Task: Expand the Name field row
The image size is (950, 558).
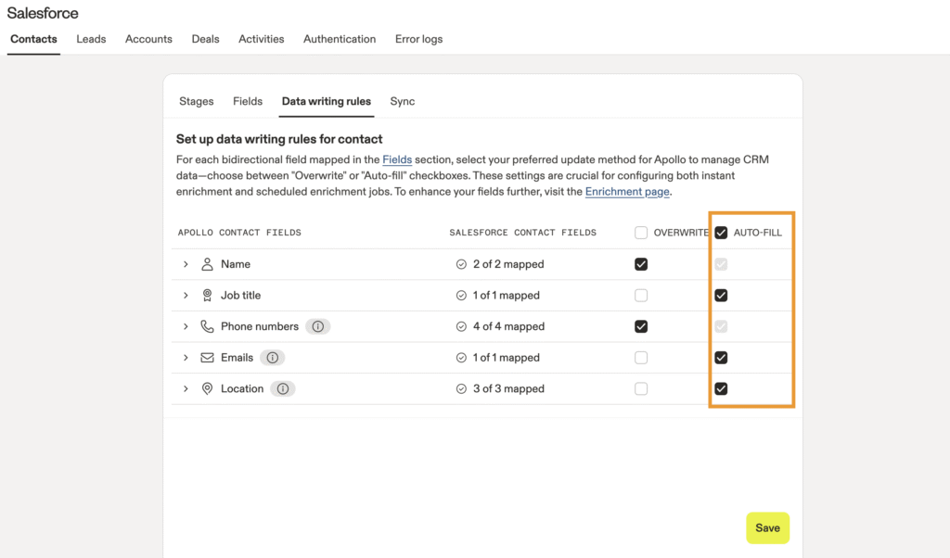Action: point(186,264)
